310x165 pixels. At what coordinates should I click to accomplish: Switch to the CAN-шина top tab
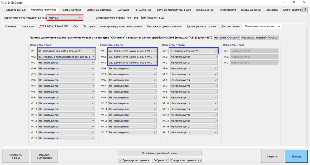point(123,10)
